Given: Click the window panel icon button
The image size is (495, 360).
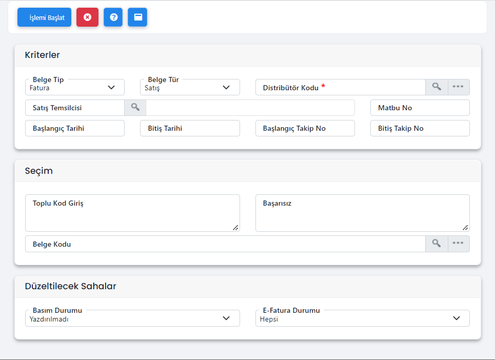Looking at the screenshot, I should coord(137,17).
